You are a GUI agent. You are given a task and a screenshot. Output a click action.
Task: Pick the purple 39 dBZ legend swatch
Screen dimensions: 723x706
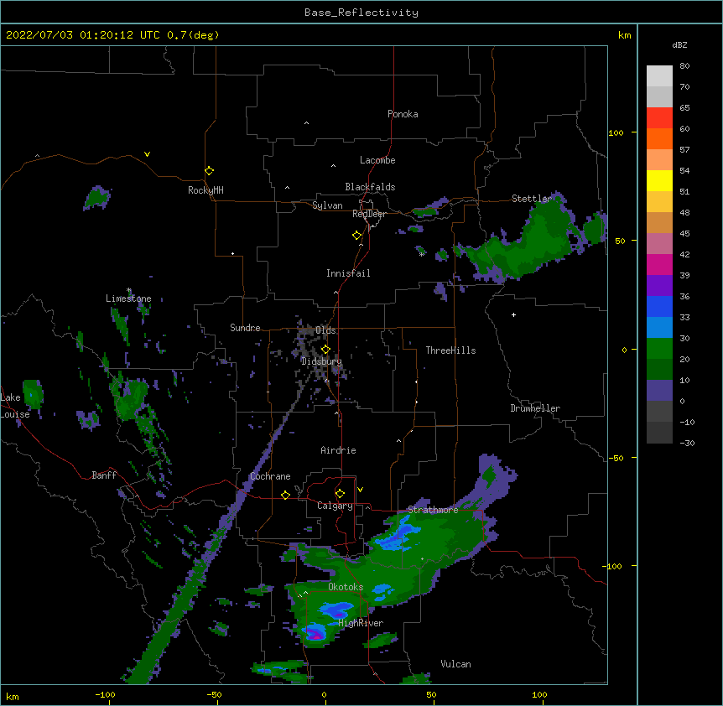pos(659,286)
